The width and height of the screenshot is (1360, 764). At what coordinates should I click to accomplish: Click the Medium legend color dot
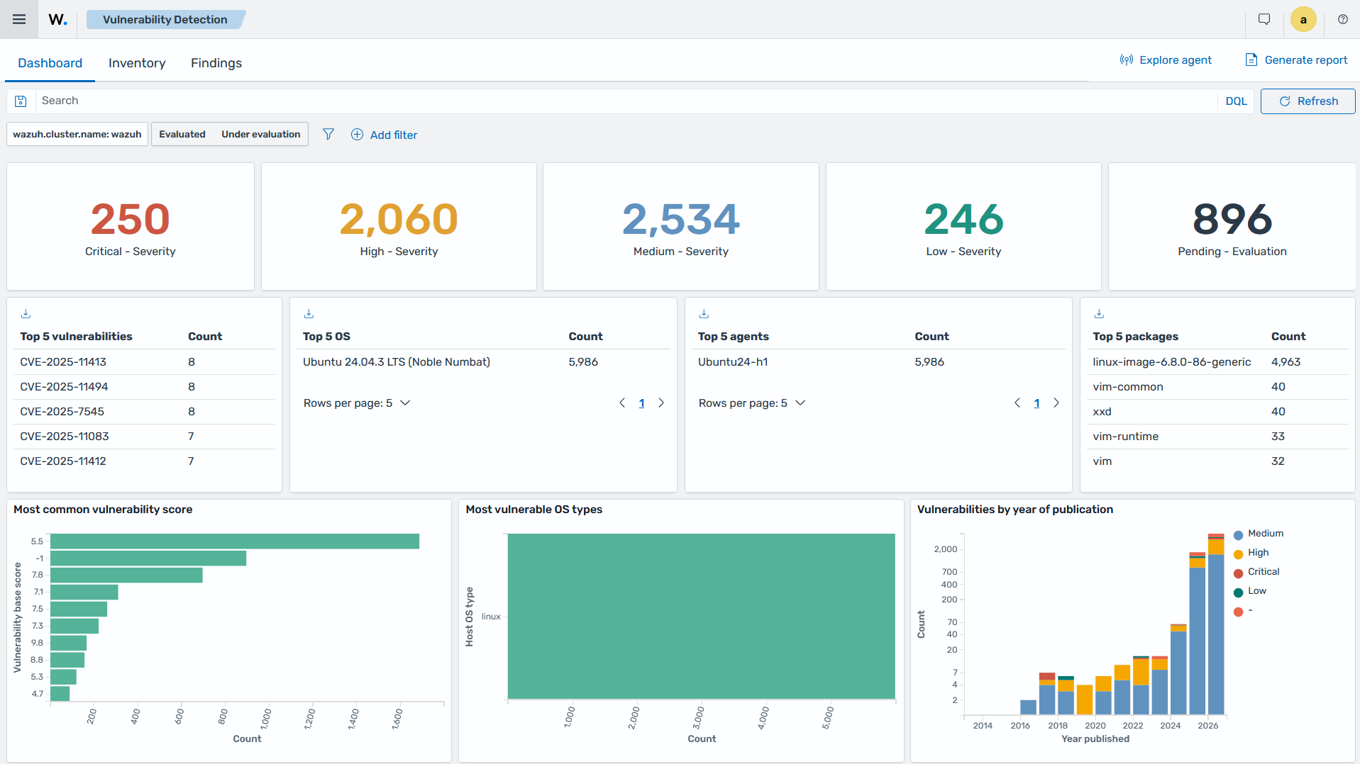(1239, 535)
